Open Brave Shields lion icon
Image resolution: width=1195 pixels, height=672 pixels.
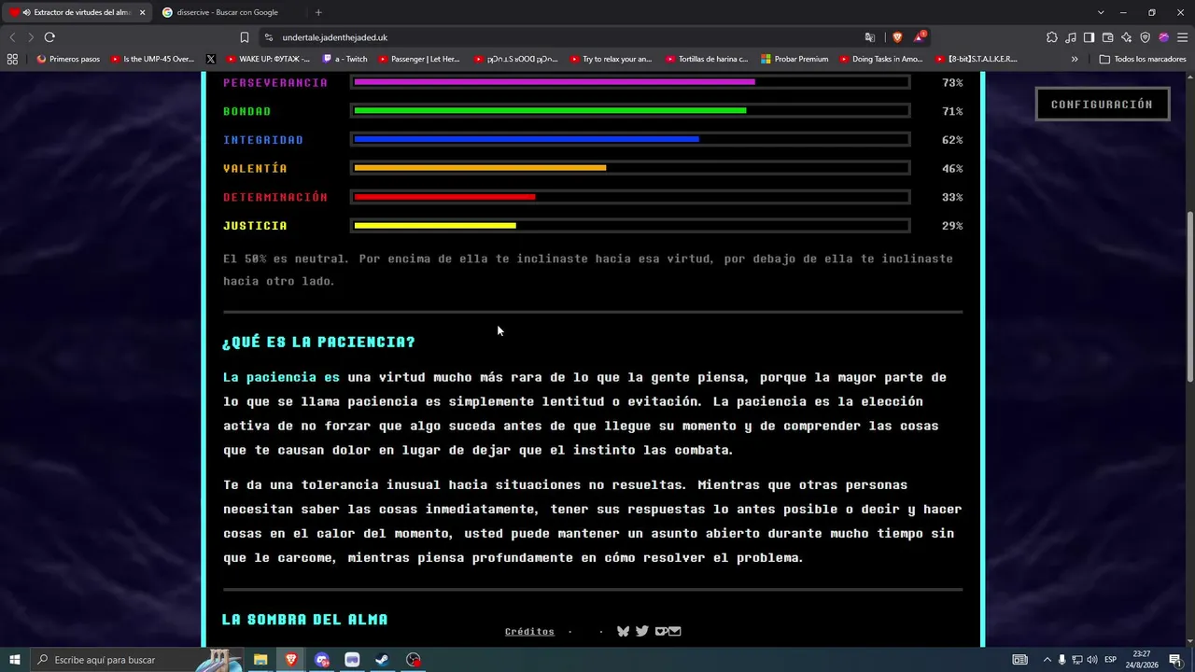[x=897, y=37]
